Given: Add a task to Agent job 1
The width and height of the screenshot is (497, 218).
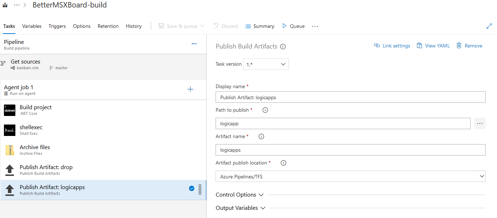Looking at the screenshot, I should click(x=190, y=89).
